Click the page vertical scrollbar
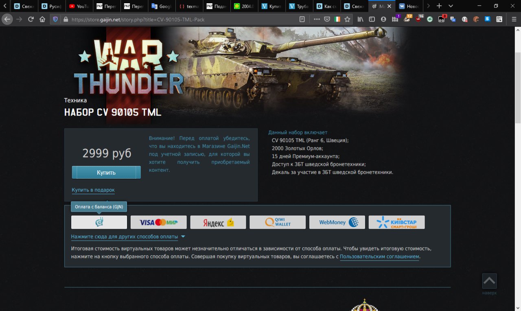The width and height of the screenshot is (521, 311). click(518, 88)
